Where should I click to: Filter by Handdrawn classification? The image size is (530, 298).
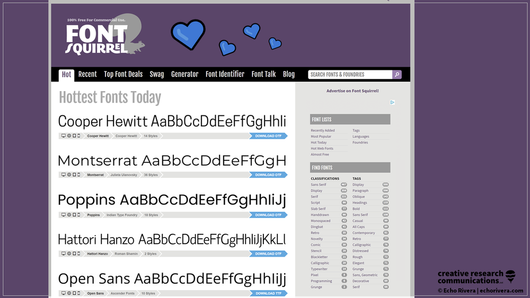320,215
